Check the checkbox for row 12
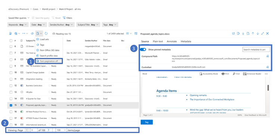Screen dimensions: 277x137 click(x=11, y=85)
